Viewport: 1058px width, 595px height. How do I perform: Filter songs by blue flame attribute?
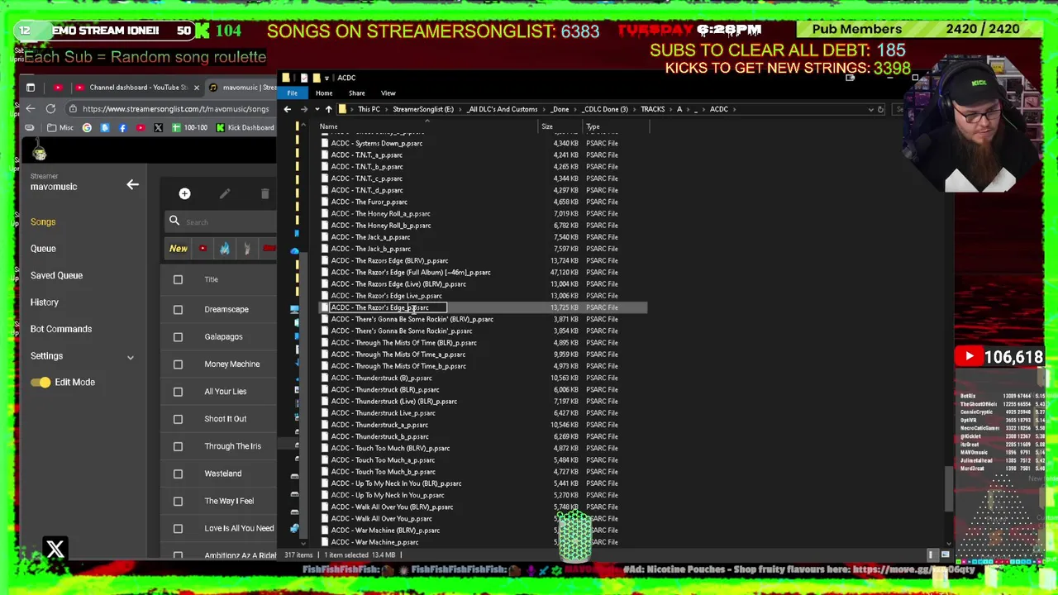point(224,248)
